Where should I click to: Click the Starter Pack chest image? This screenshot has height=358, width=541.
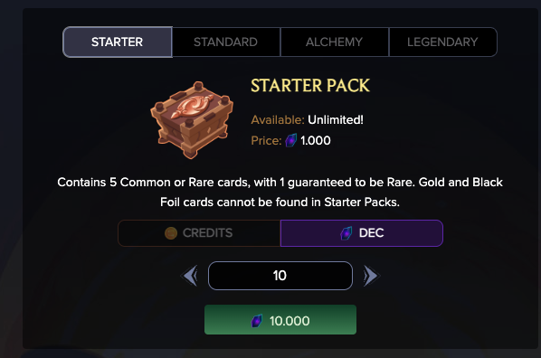[x=192, y=120]
